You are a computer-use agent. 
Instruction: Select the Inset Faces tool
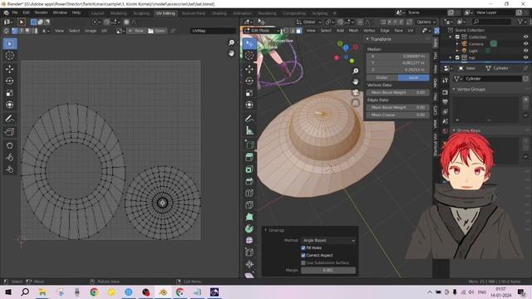coord(249,169)
